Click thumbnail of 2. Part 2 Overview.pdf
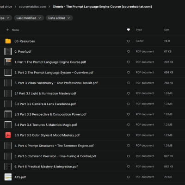 tap(8, 73)
